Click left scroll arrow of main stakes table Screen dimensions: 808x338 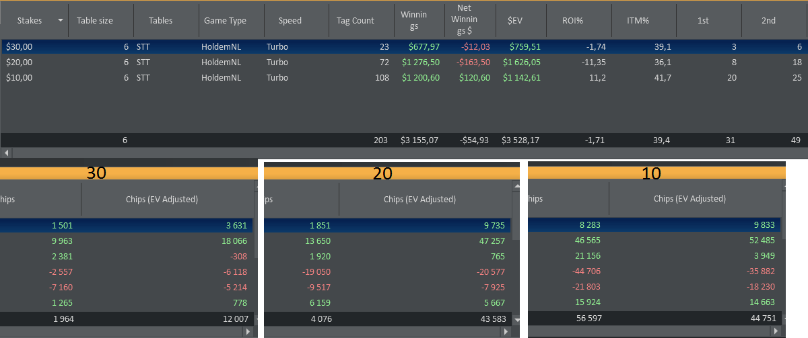tap(5, 153)
